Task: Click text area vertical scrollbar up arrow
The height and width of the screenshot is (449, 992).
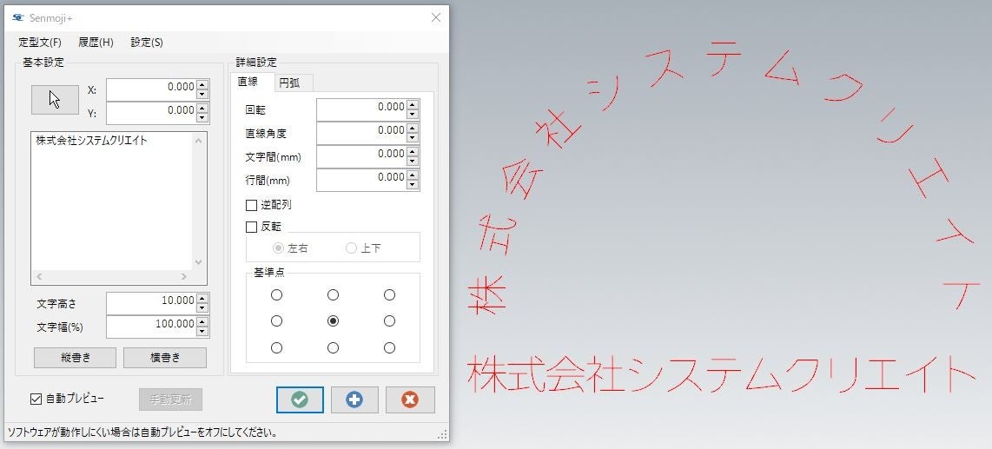Action: coord(199,140)
